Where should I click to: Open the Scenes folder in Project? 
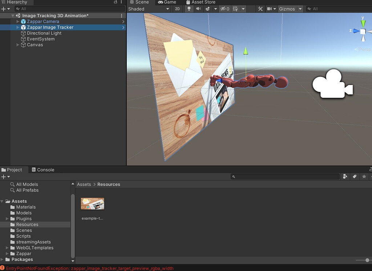tap(24, 230)
